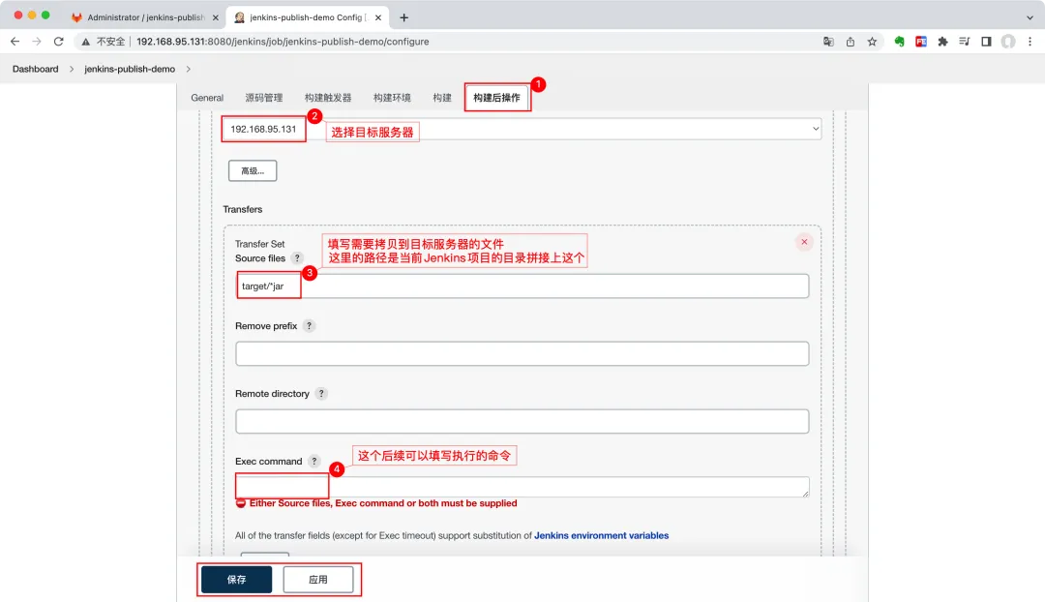Close the GitLab Administrator tab
The image size is (1045, 602).
215,17
